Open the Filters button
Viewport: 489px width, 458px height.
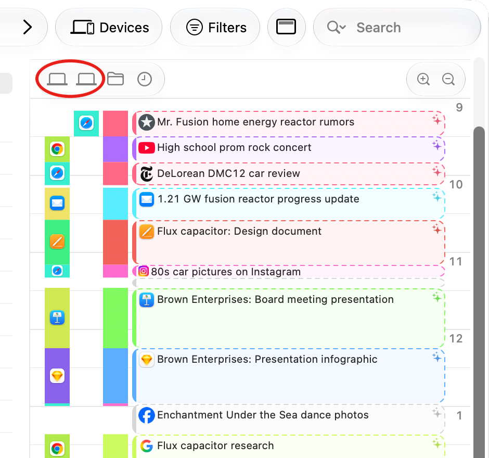point(215,28)
